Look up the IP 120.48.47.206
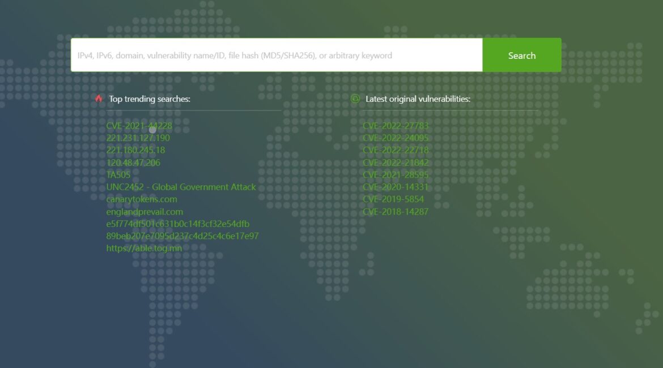The height and width of the screenshot is (368, 663). tap(134, 162)
